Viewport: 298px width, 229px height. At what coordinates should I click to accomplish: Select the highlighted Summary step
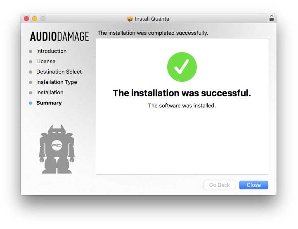tap(49, 103)
